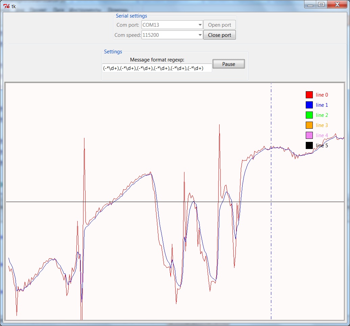Image resolution: width=350 pixels, height=326 pixels.
Task: Click the message format regexp field
Action: coord(157,68)
